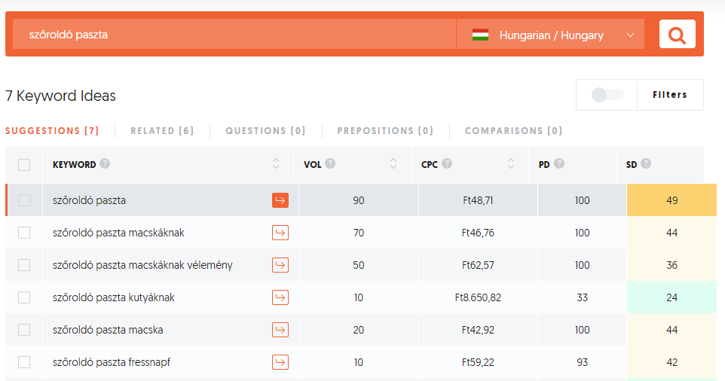The width and height of the screenshot is (725, 381).
Task: Sort table by CPC column arrows
Action: pos(511,164)
